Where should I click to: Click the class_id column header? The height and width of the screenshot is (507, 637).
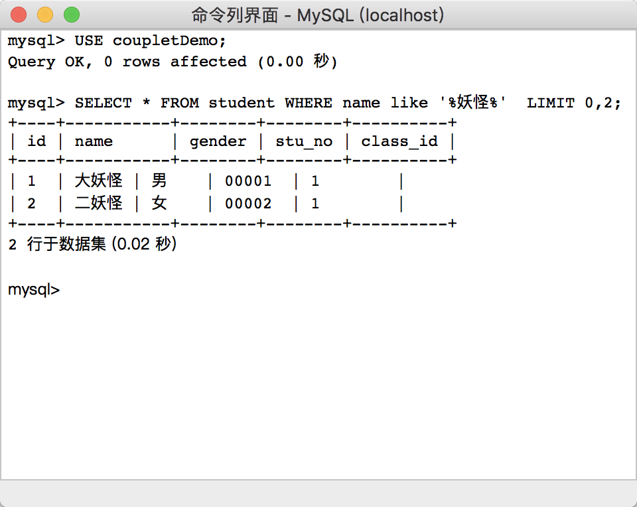point(399,141)
